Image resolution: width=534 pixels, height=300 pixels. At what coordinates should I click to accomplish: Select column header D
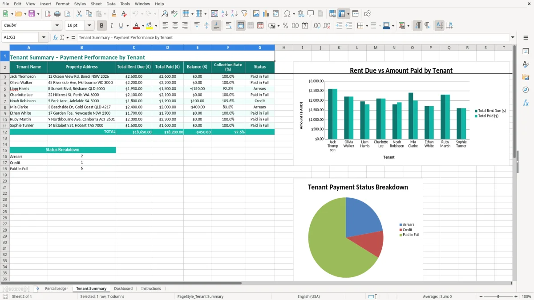[168, 48]
